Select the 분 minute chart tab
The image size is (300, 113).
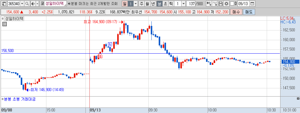click(159, 3)
